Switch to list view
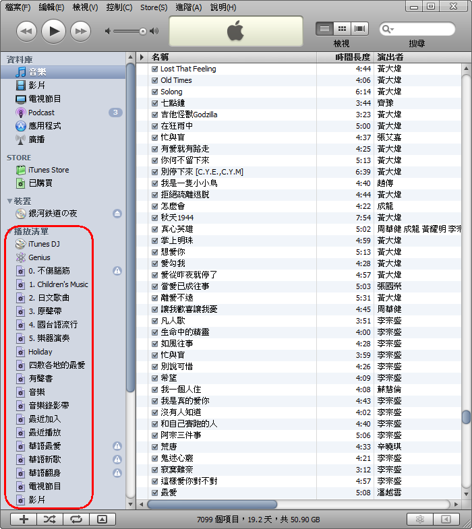 (324, 29)
